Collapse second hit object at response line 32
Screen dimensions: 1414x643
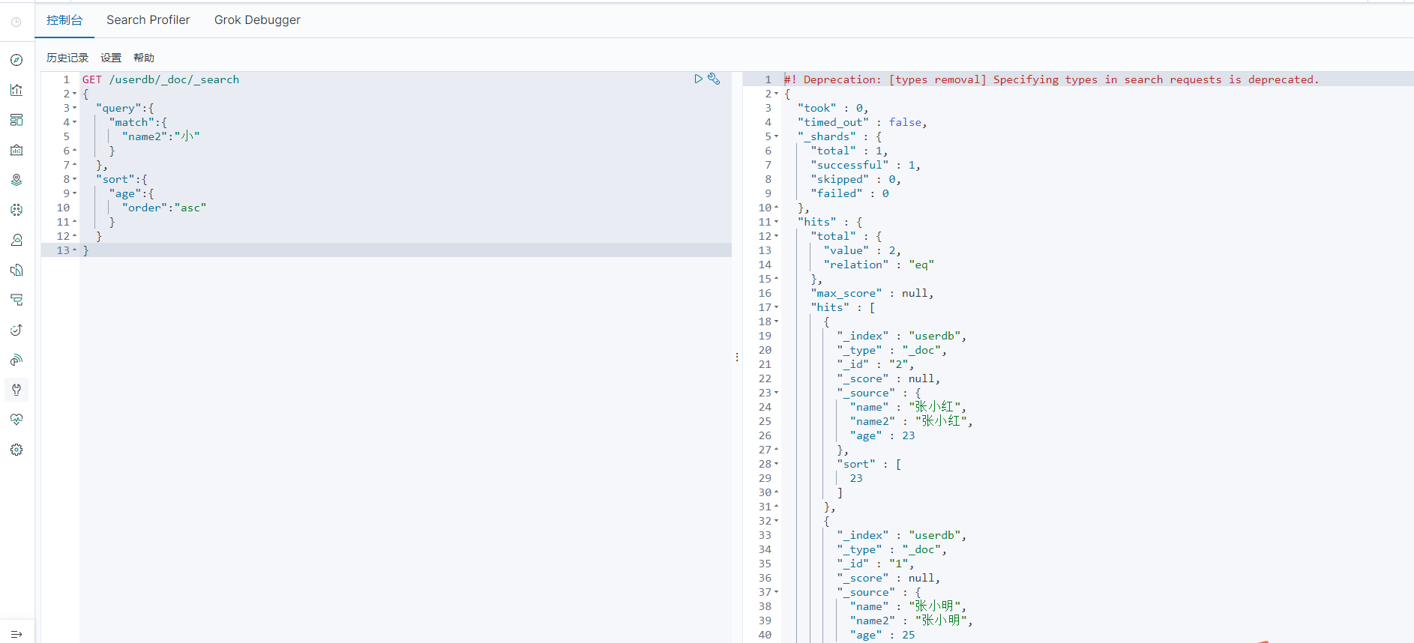point(777,522)
